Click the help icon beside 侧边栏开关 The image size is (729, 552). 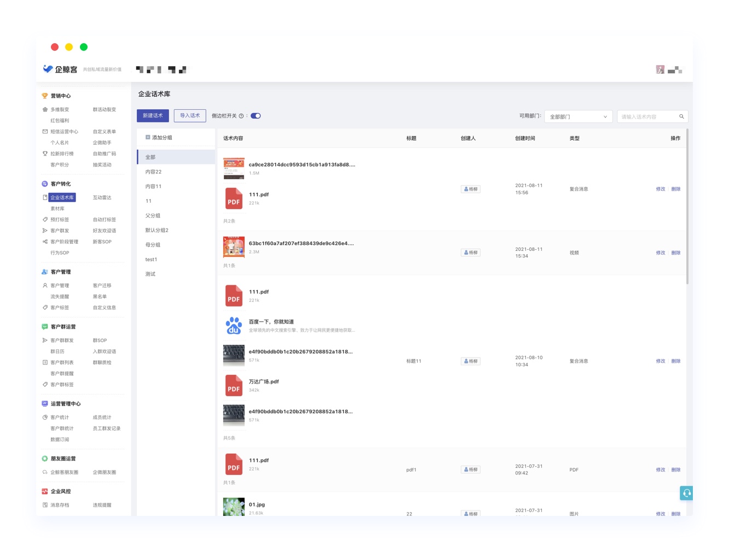tap(241, 116)
